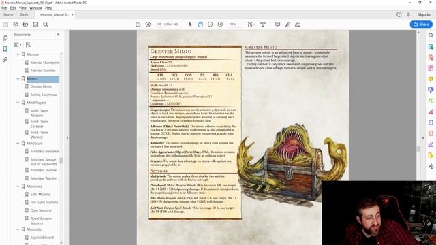This screenshot has width=436, height=245.
Task: Open the Mind Flayer Assassin bookmark
Action: [40, 113]
